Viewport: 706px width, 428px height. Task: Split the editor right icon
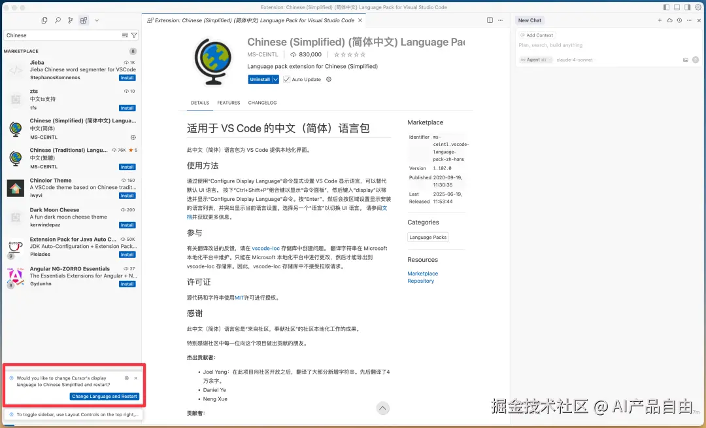[490, 20]
